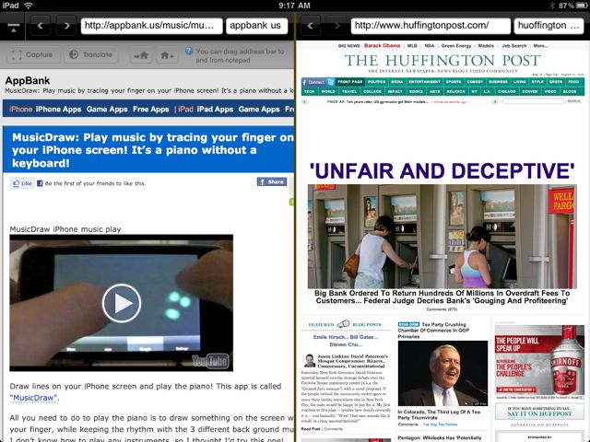
Task: Tap the collapse toolbar icon at top-left
Action: click(x=13, y=27)
